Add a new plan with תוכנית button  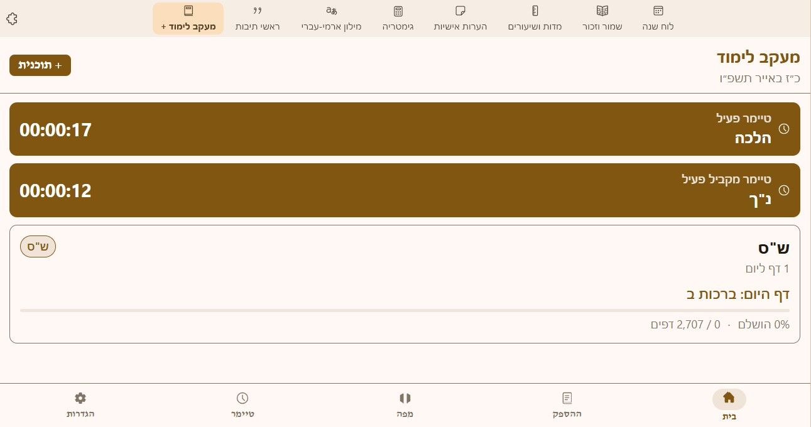pos(40,65)
